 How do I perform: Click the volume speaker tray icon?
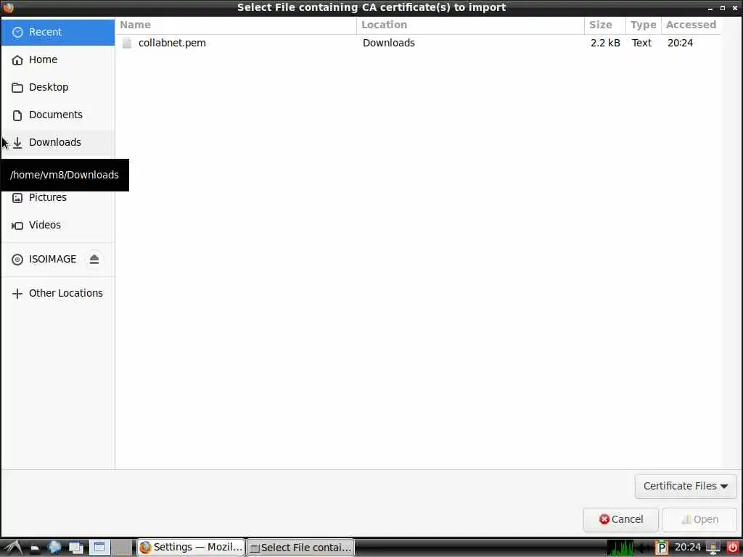coord(644,548)
